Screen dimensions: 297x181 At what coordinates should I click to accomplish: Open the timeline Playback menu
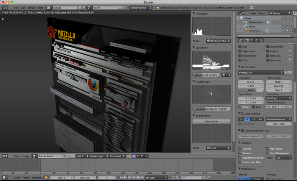[x=36, y=178]
